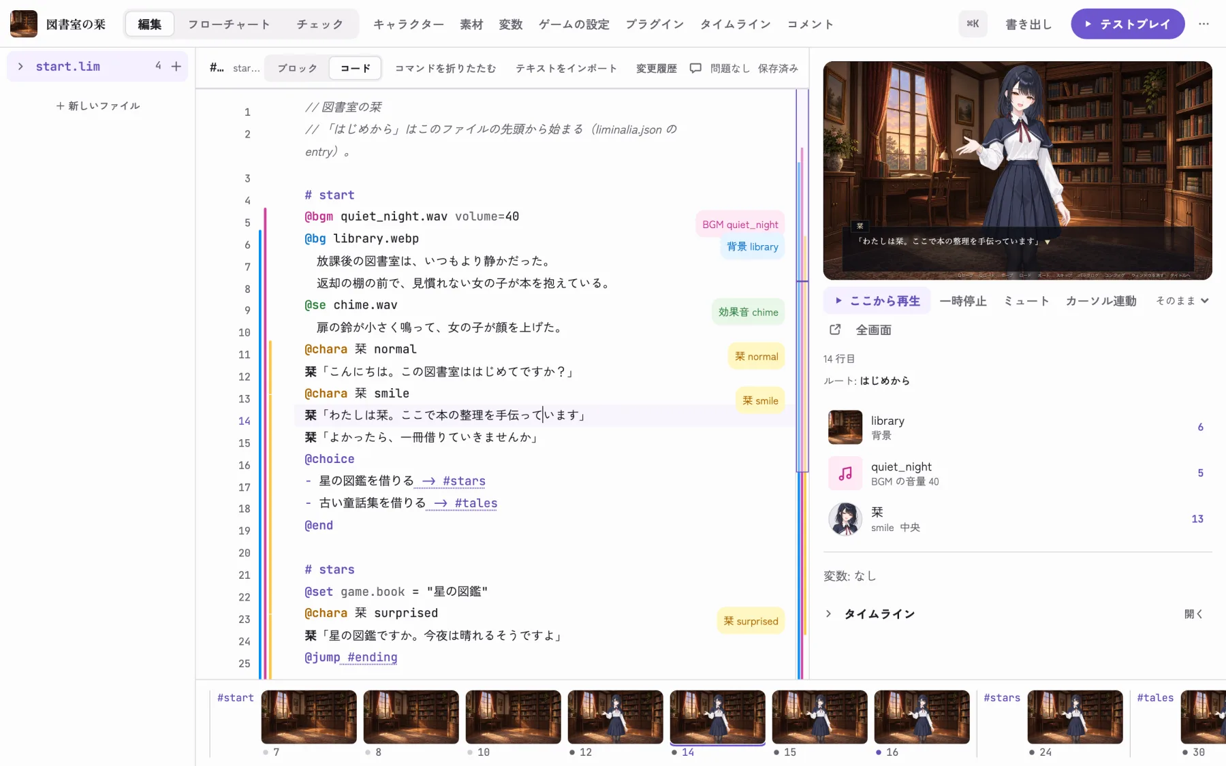Click the comment speech bubble icon
Image resolution: width=1226 pixels, height=766 pixels.
pyautogui.click(x=695, y=68)
